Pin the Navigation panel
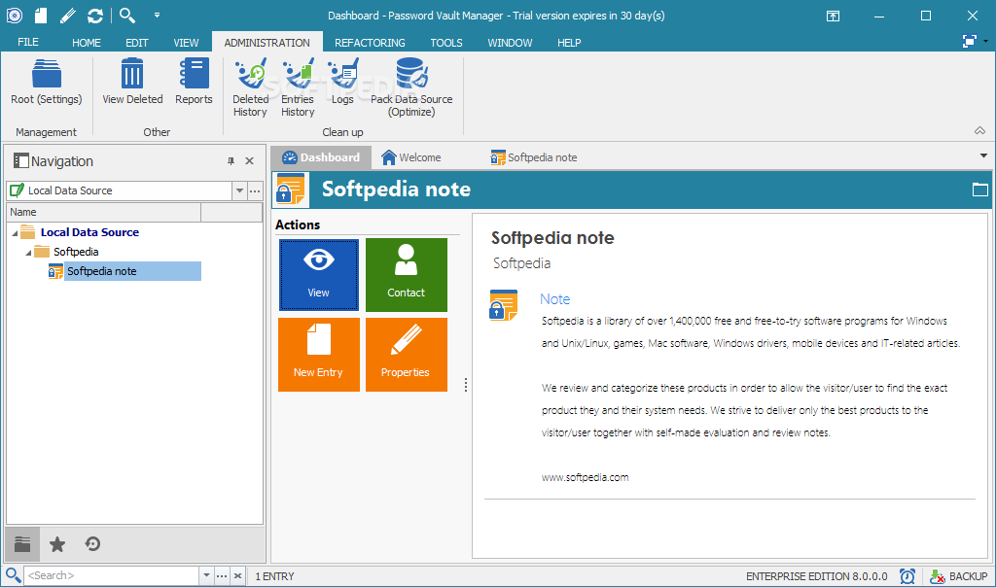996x587 pixels. (231, 161)
